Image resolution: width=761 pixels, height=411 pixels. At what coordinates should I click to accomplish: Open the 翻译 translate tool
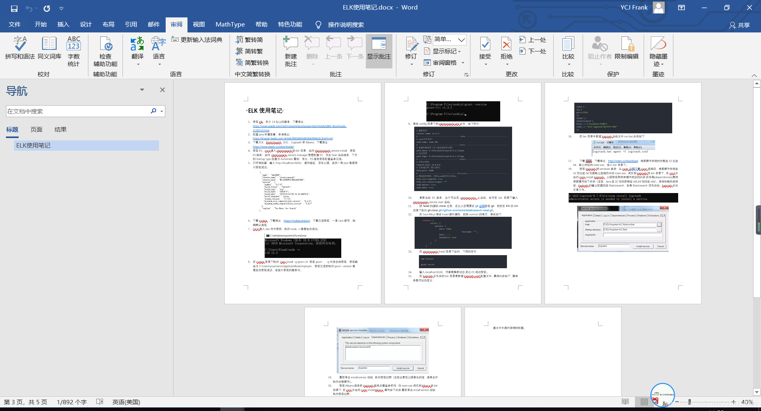pos(138,51)
